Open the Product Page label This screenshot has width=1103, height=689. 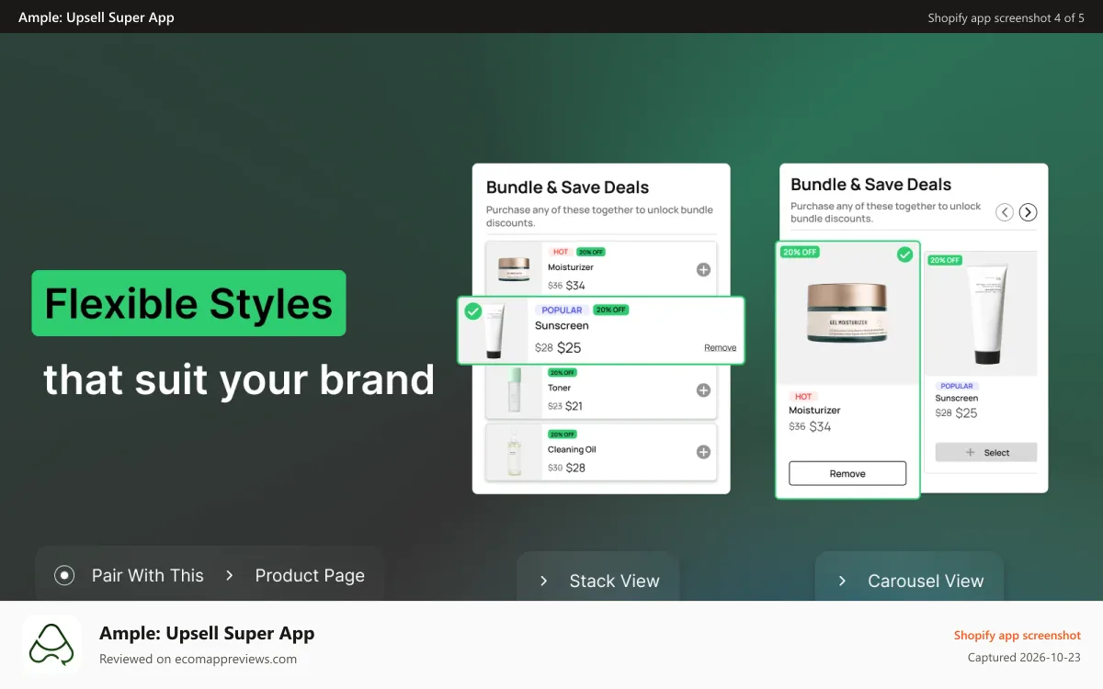(310, 576)
